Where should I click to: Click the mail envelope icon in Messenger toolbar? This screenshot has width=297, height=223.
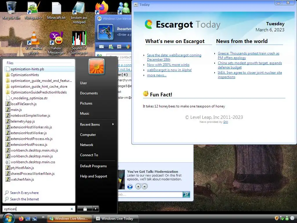click(101, 47)
